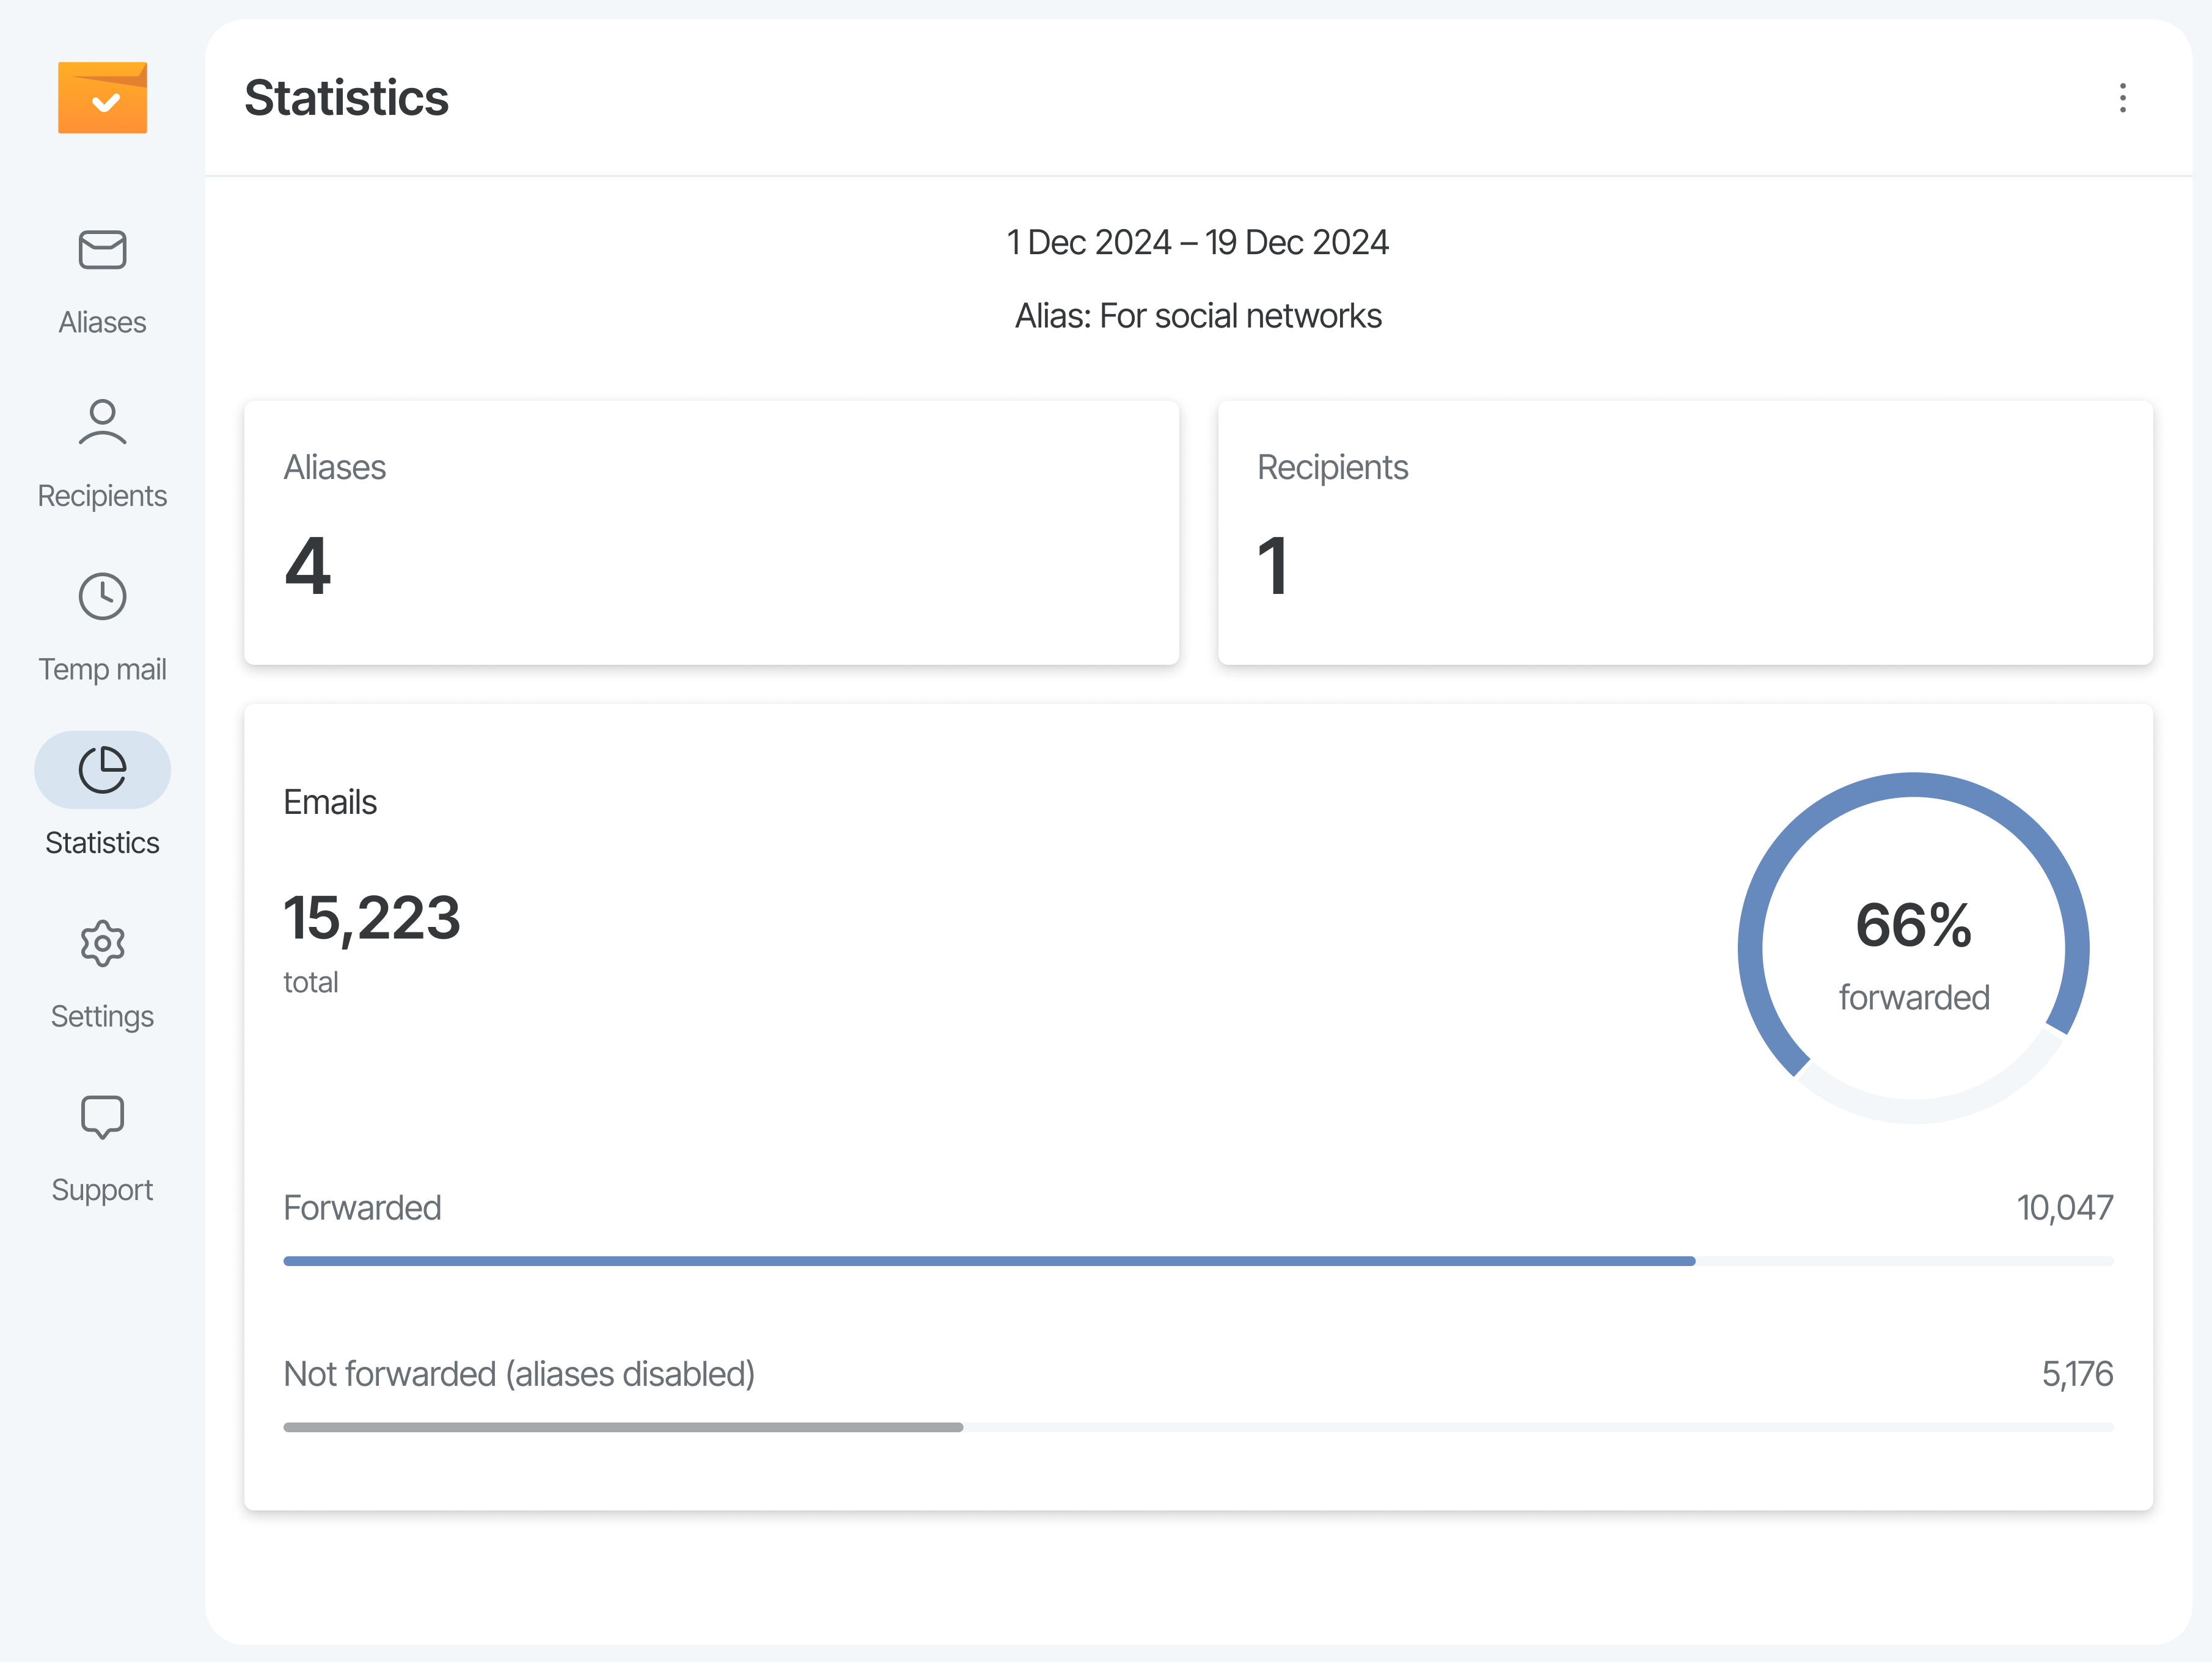Click the Recipients count card showing 1

tap(1684, 532)
